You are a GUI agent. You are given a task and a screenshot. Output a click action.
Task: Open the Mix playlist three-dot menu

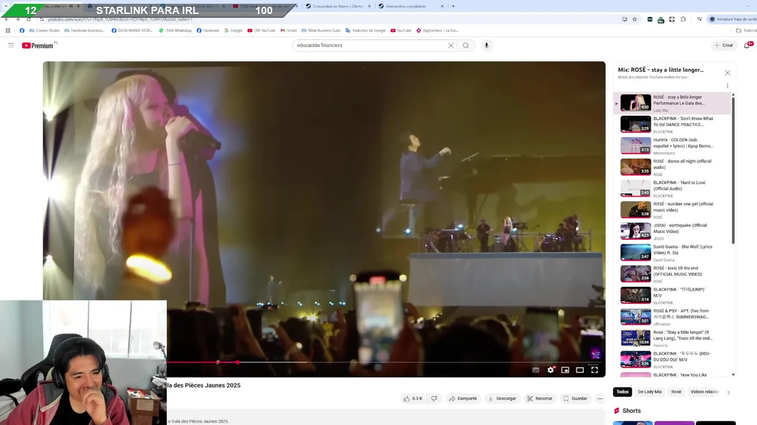coord(727,86)
